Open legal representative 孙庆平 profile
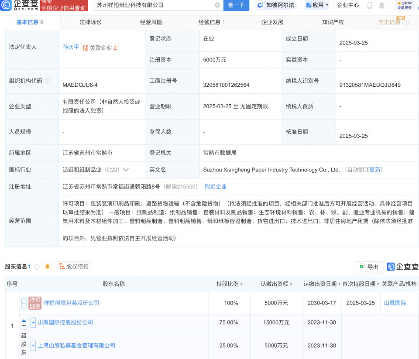Screen dimensions: 419x359 coord(71,47)
